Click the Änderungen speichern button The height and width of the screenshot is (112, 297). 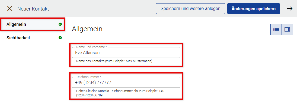point(253,9)
